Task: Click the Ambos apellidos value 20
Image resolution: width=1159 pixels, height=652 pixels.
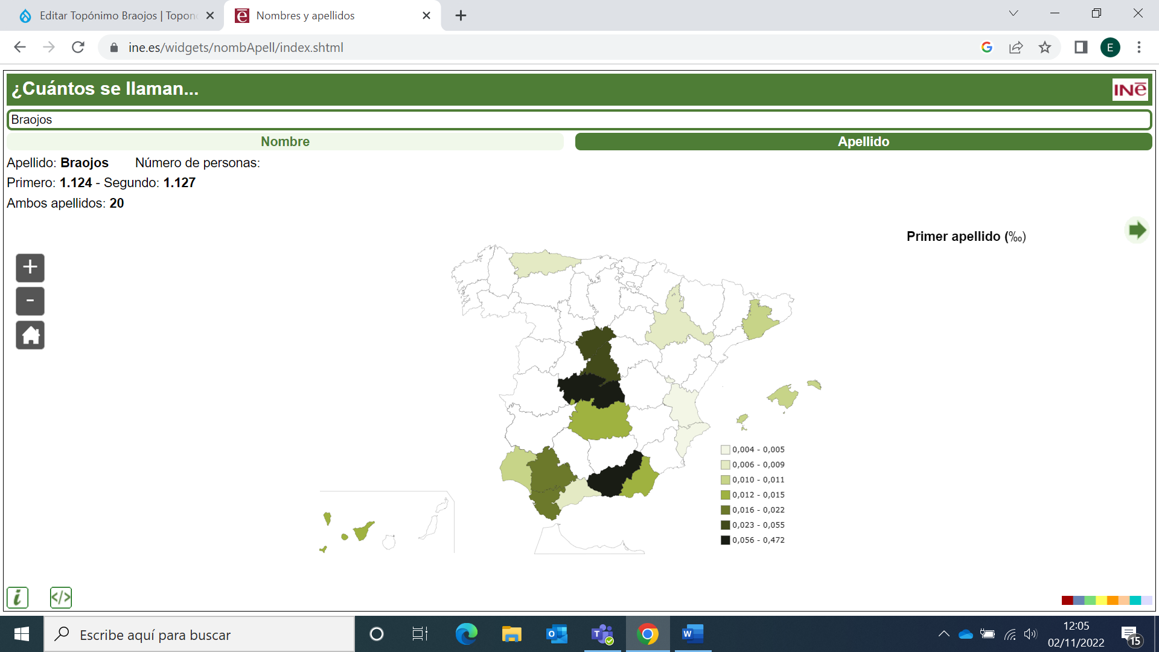Action: click(117, 203)
